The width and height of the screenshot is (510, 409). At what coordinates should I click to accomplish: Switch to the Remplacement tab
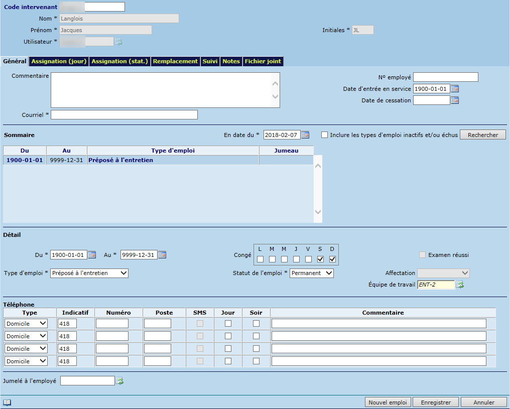point(175,61)
